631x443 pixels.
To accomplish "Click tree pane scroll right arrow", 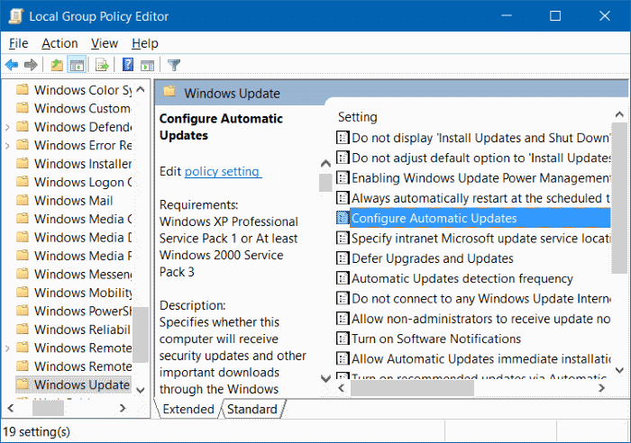I will click(x=123, y=408).
